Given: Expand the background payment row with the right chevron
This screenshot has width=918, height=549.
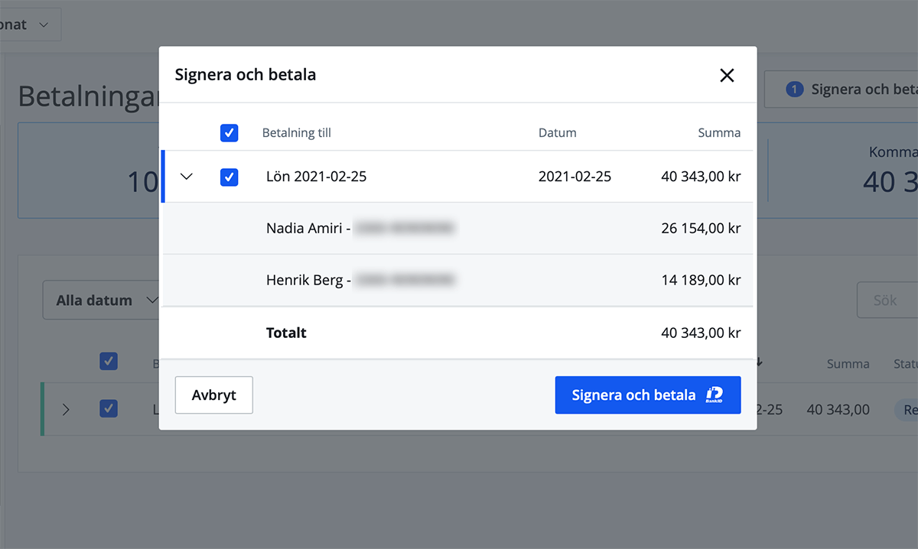Looking at the screenshot, I should [x=66, y=410].
